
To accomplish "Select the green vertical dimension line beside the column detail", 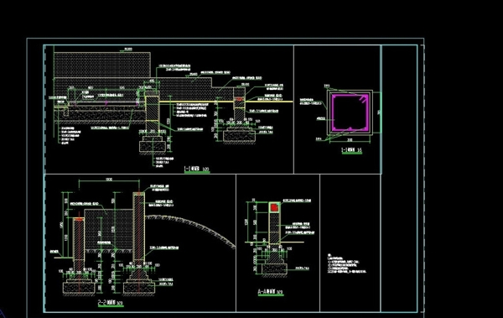I will click(x=381, y=112).
